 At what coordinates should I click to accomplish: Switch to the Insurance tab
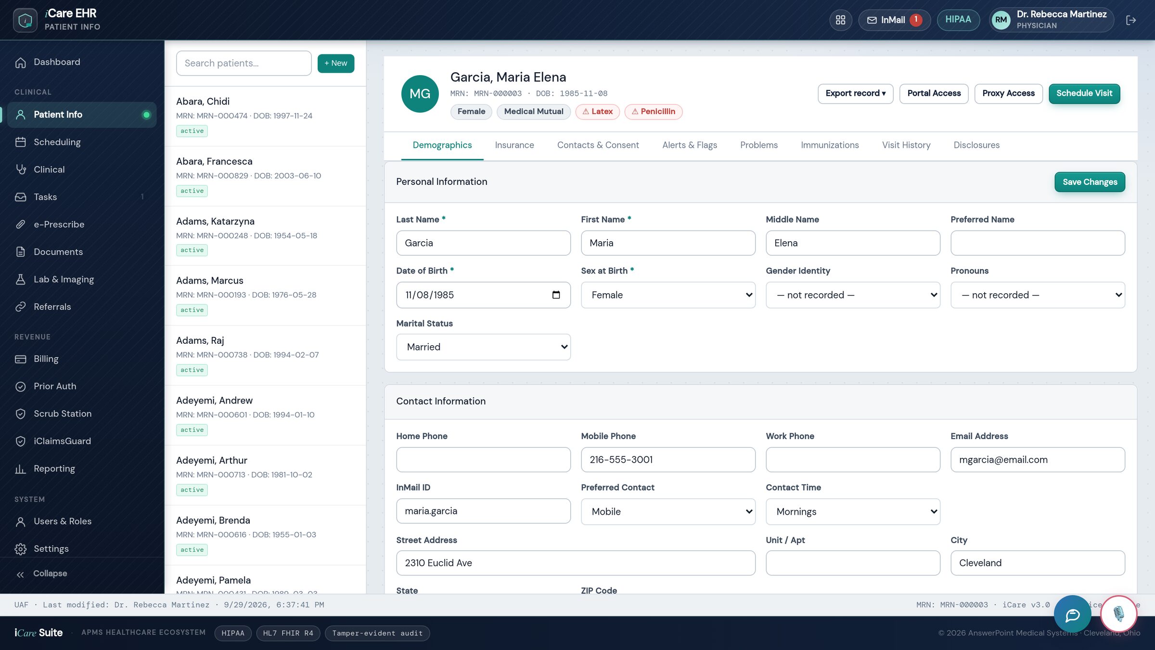coord(514,145)
